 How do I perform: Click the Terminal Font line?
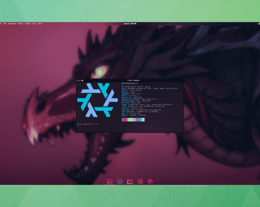tap(141, 110)
